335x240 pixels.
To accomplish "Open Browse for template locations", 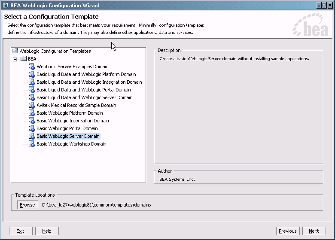I will 27,205.
